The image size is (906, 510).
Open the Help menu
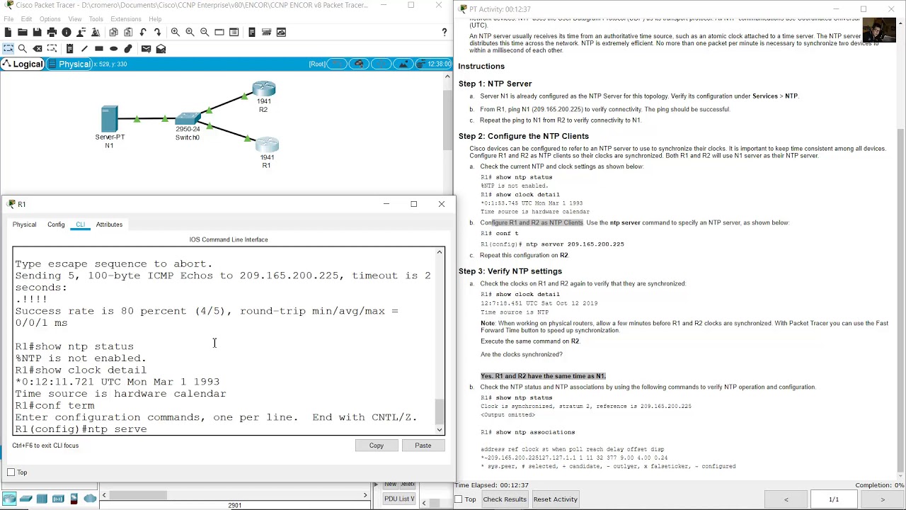click(155, 19)
